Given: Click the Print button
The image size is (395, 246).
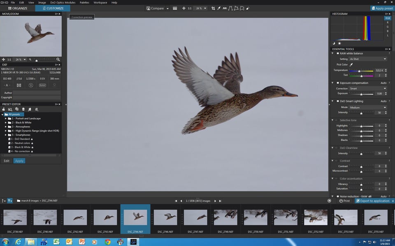Looking at the screenshot, I should 344,201.
